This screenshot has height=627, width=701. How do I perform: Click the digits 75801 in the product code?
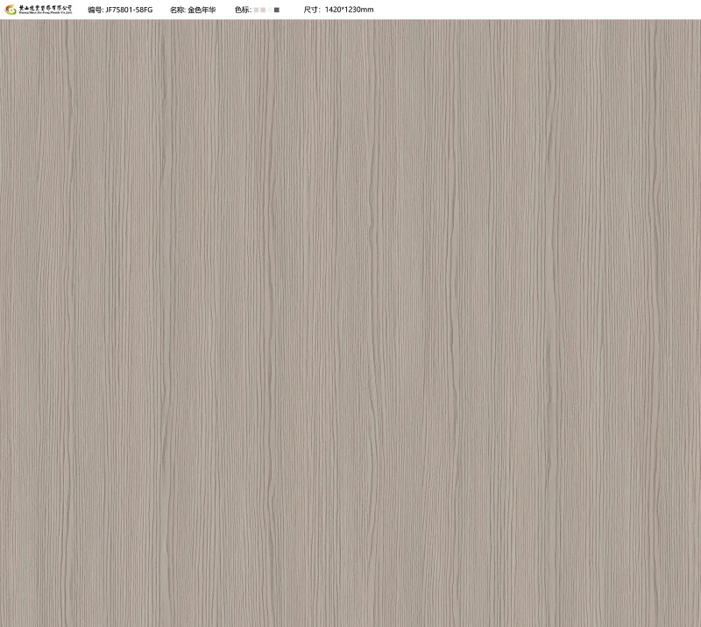[x=123, y=10]
